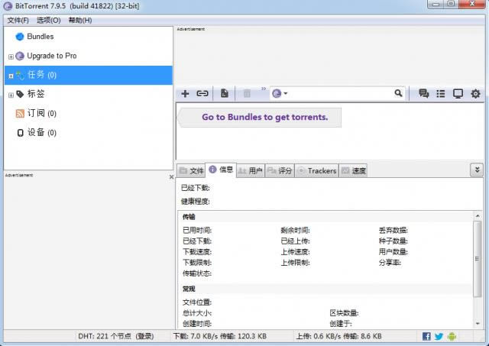Screen dimensions: 489x346
Task: Expand the toolbar overflow chevron
Action: click(264, 89)
